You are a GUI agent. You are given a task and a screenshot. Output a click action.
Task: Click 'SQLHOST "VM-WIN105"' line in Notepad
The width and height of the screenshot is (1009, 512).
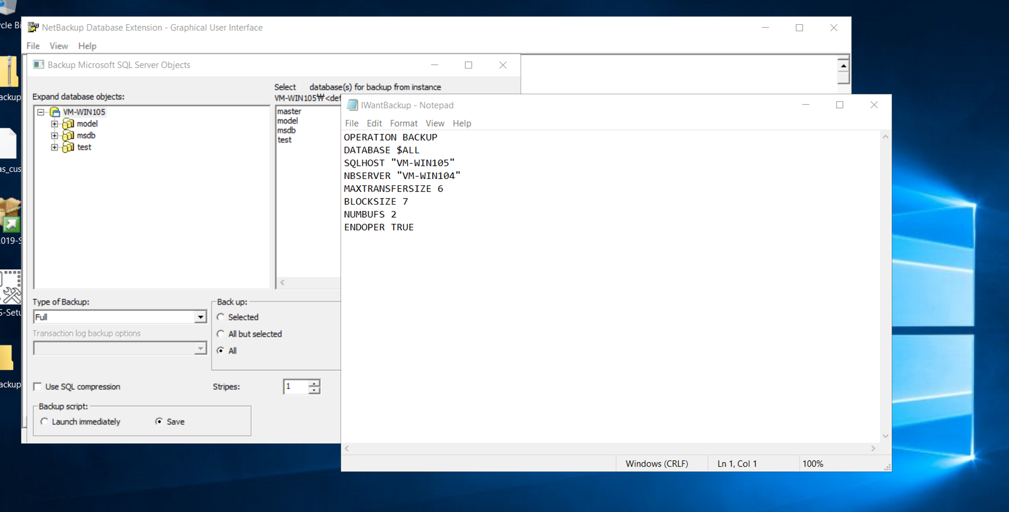point(399,163)
